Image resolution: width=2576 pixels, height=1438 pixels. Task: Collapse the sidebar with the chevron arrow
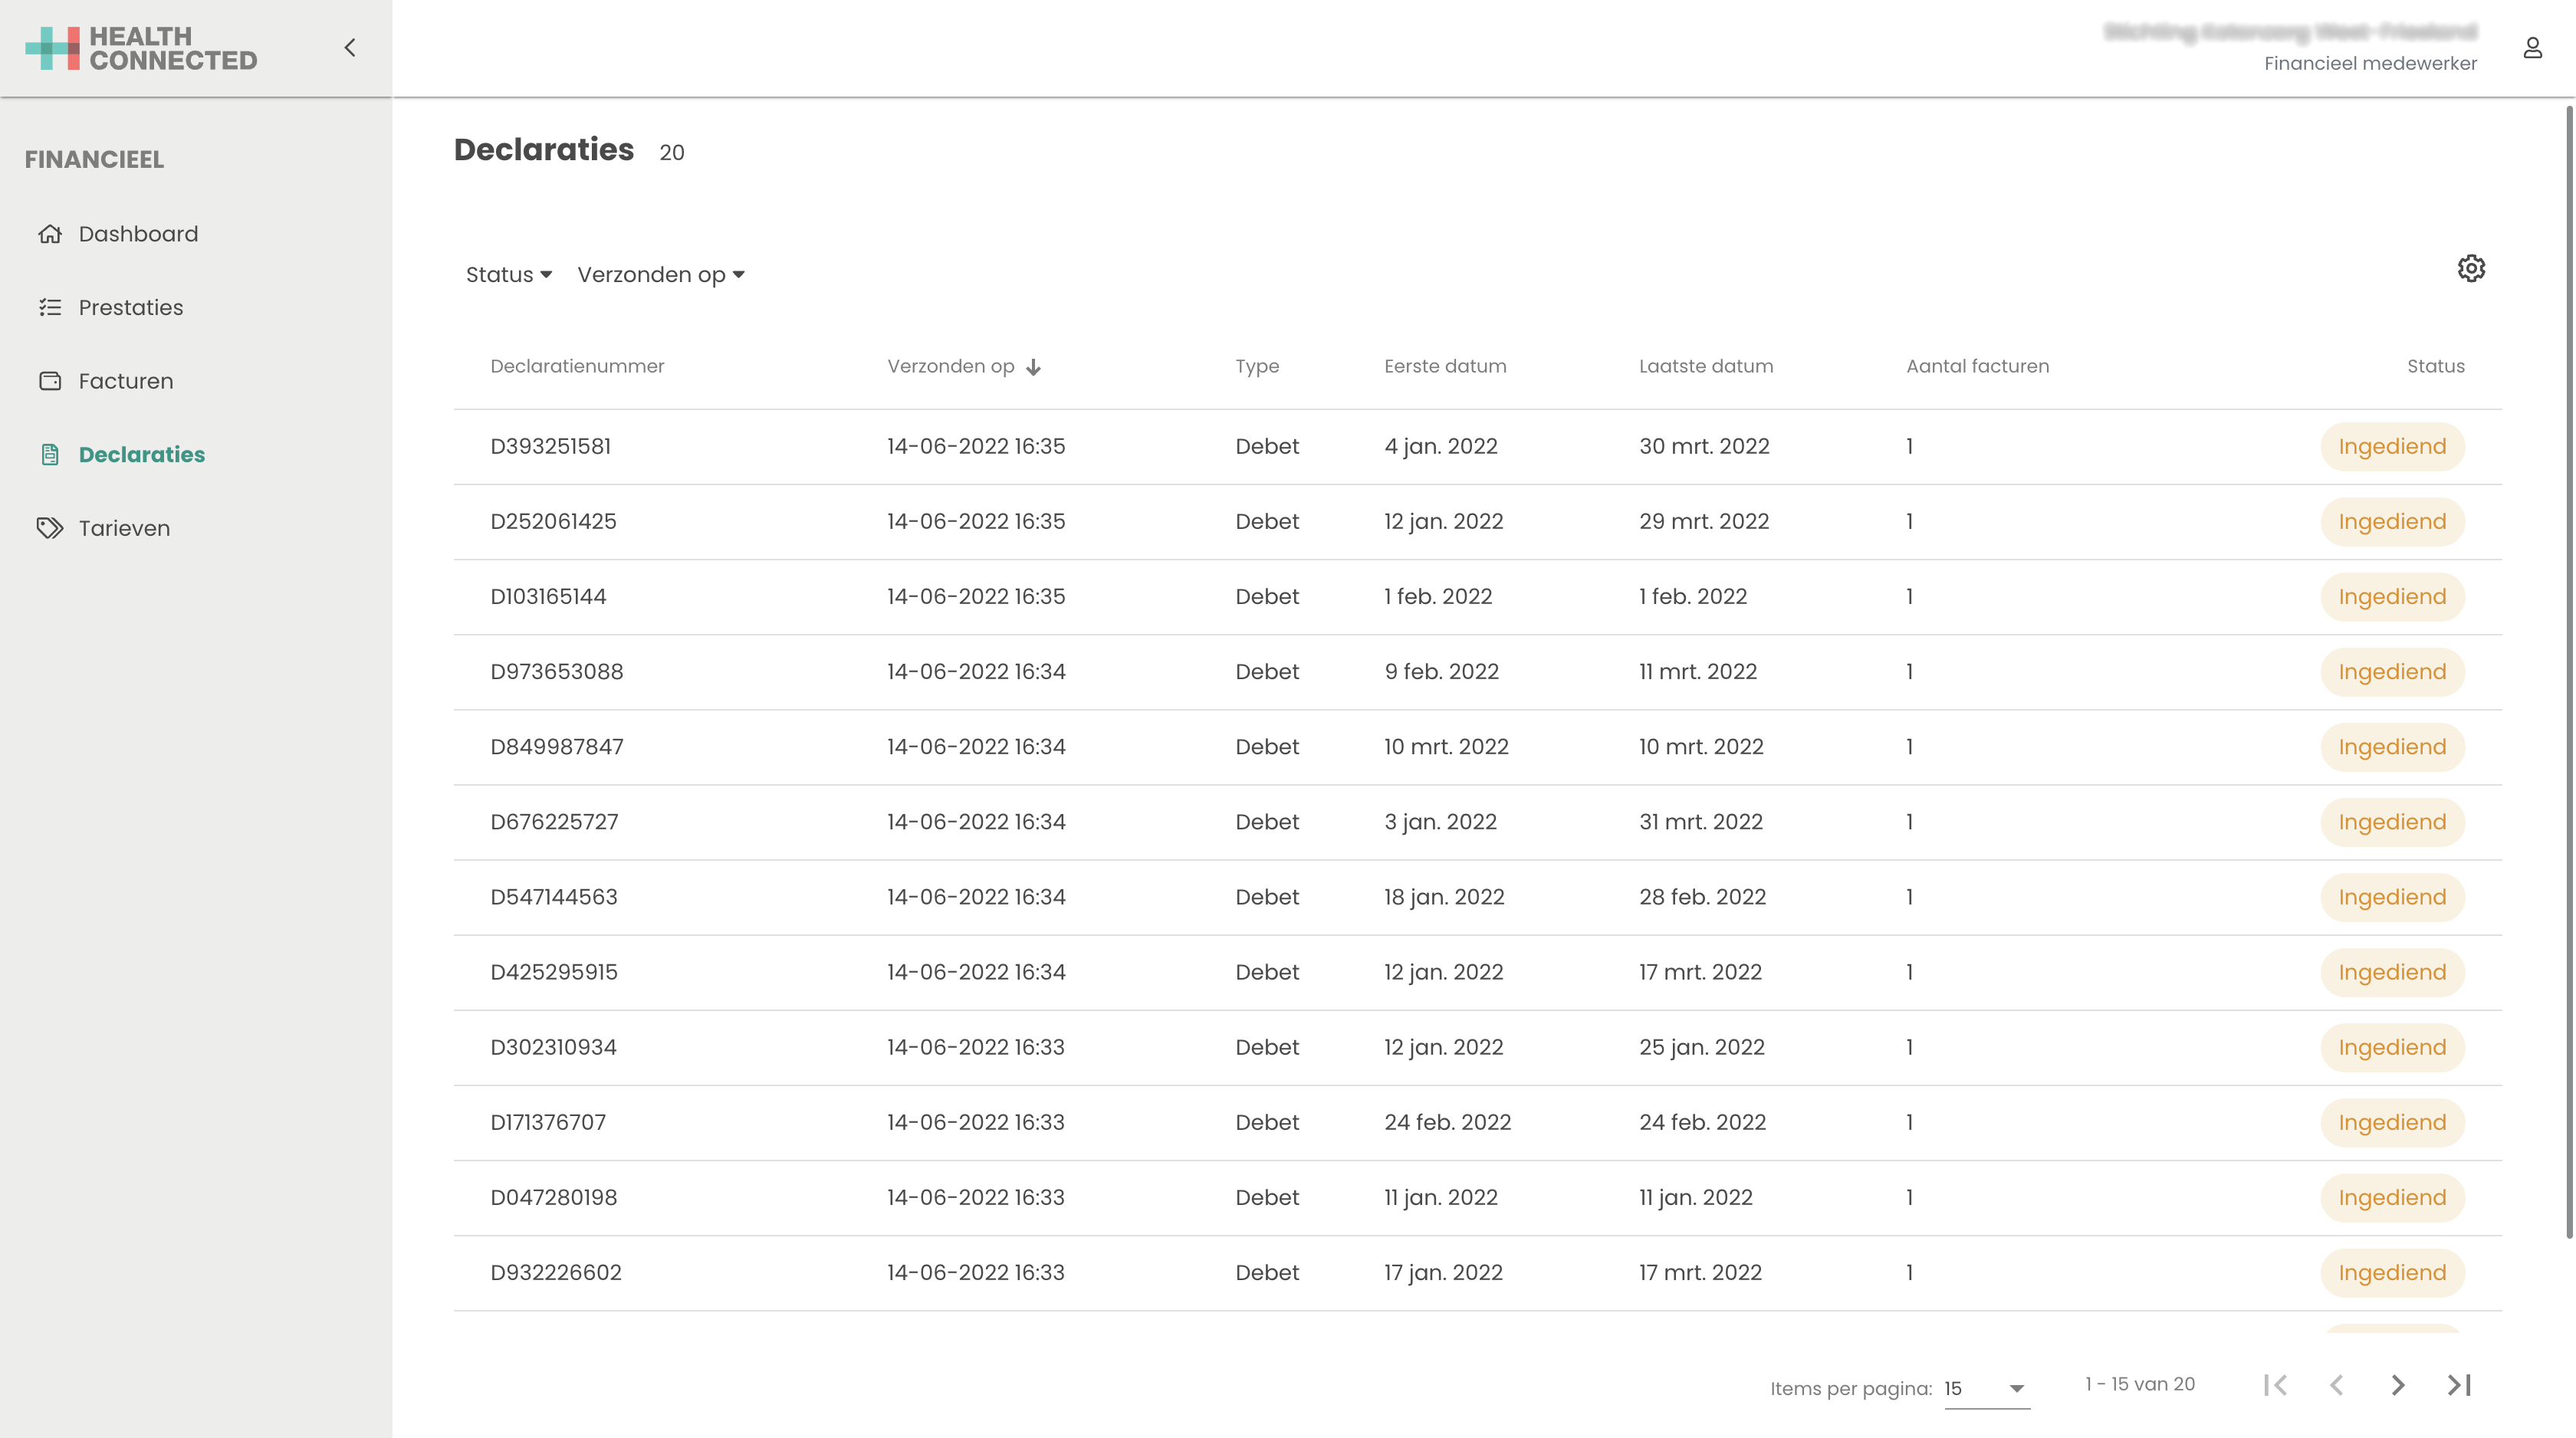[350, 47]
